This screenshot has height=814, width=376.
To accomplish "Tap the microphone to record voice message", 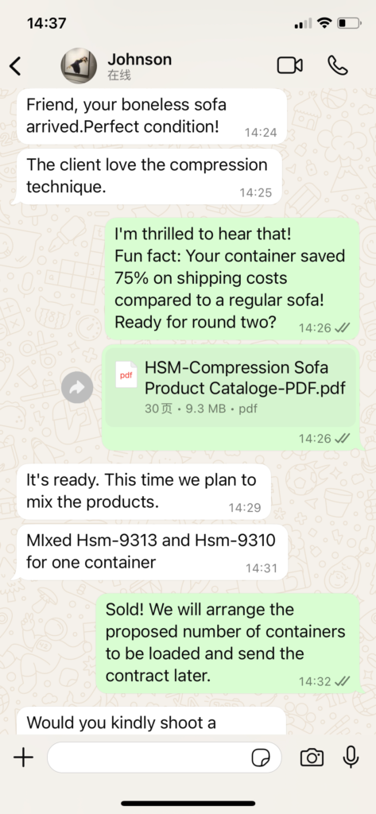I will [351, 758].
